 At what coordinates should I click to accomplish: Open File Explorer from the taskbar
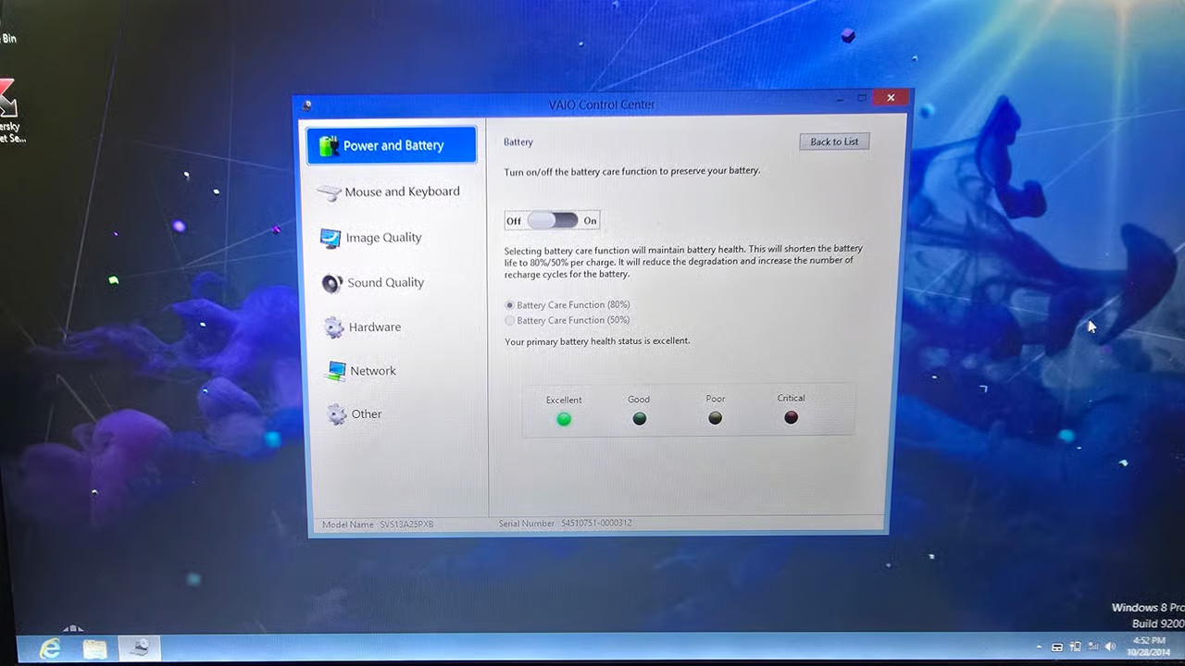(x=94, y=648)
